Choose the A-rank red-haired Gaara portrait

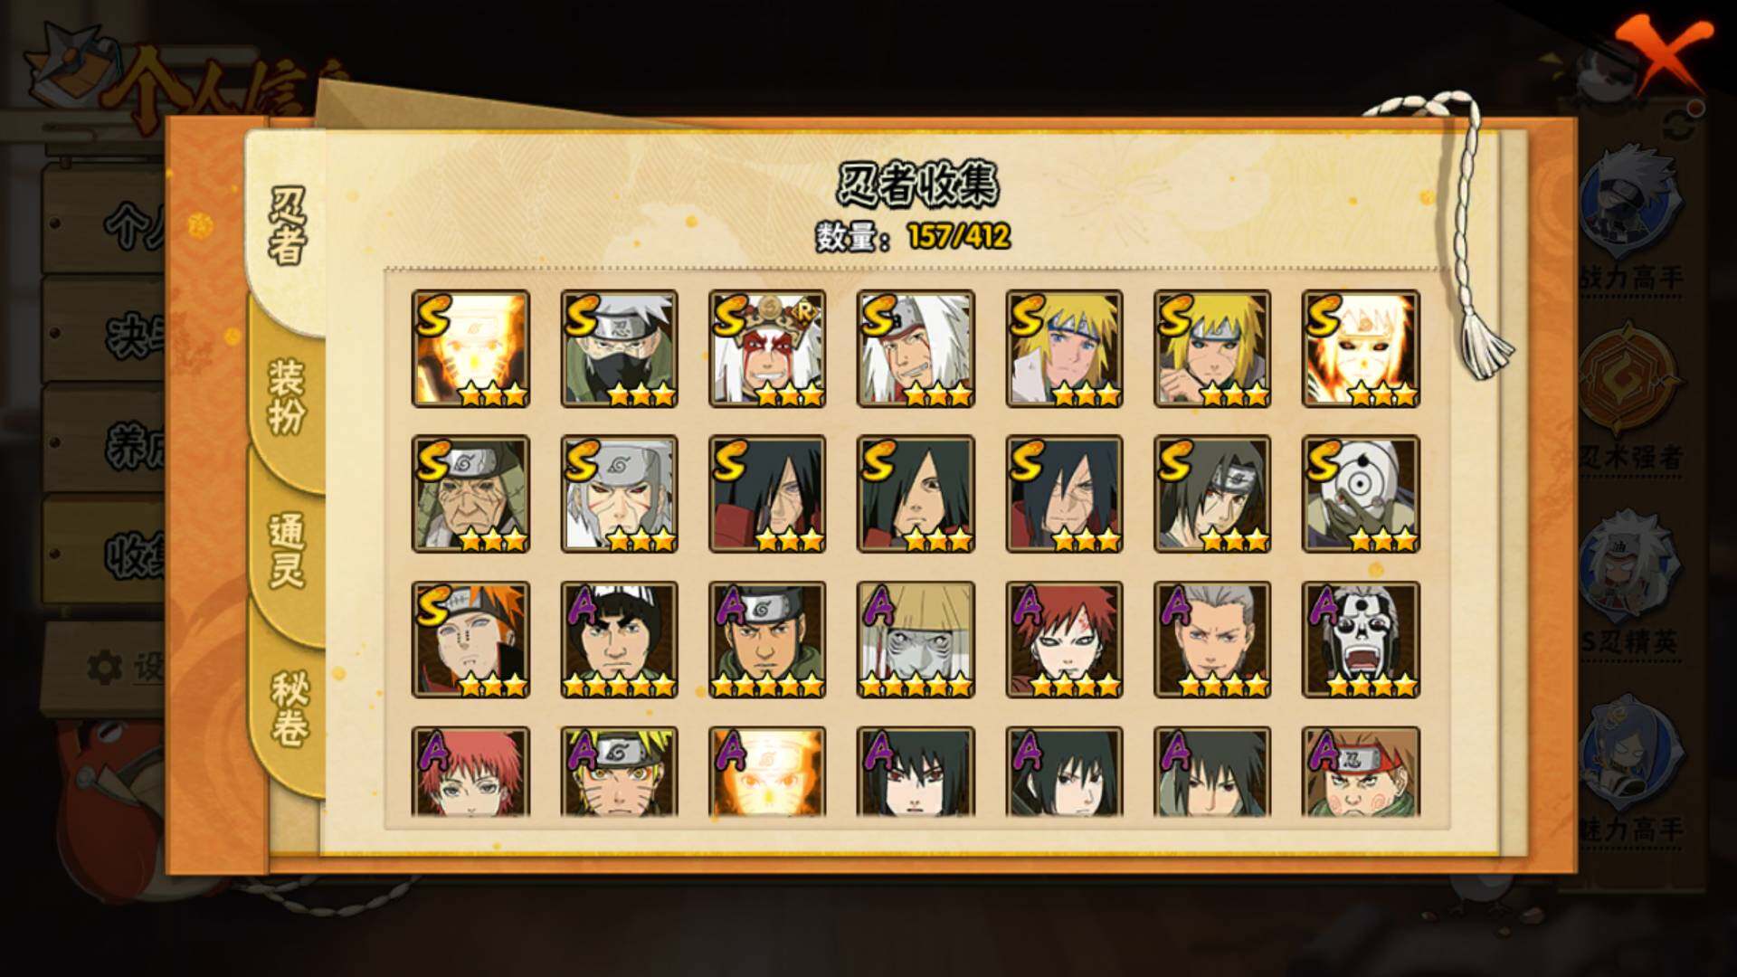(1064, 640)
